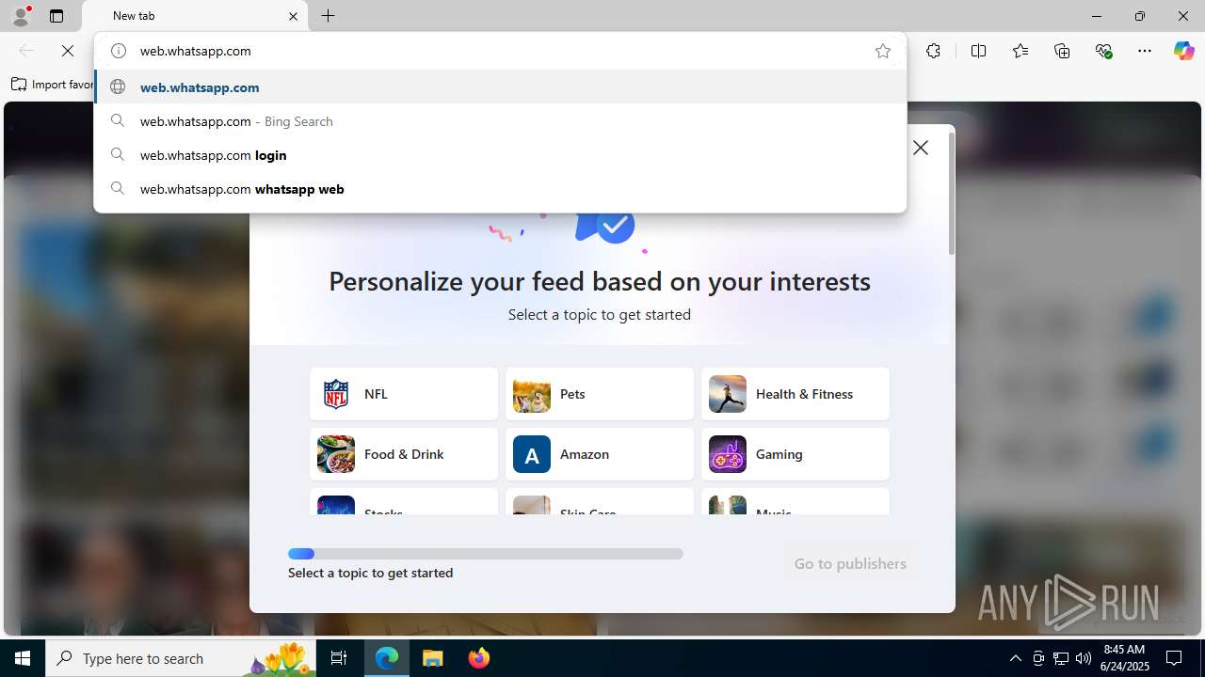View site information icon in address bar
The image size is (1205, 677).
click(x=119, y=51)
